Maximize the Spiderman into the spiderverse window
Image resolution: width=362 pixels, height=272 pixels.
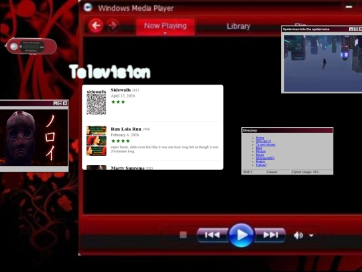point(356,29)
